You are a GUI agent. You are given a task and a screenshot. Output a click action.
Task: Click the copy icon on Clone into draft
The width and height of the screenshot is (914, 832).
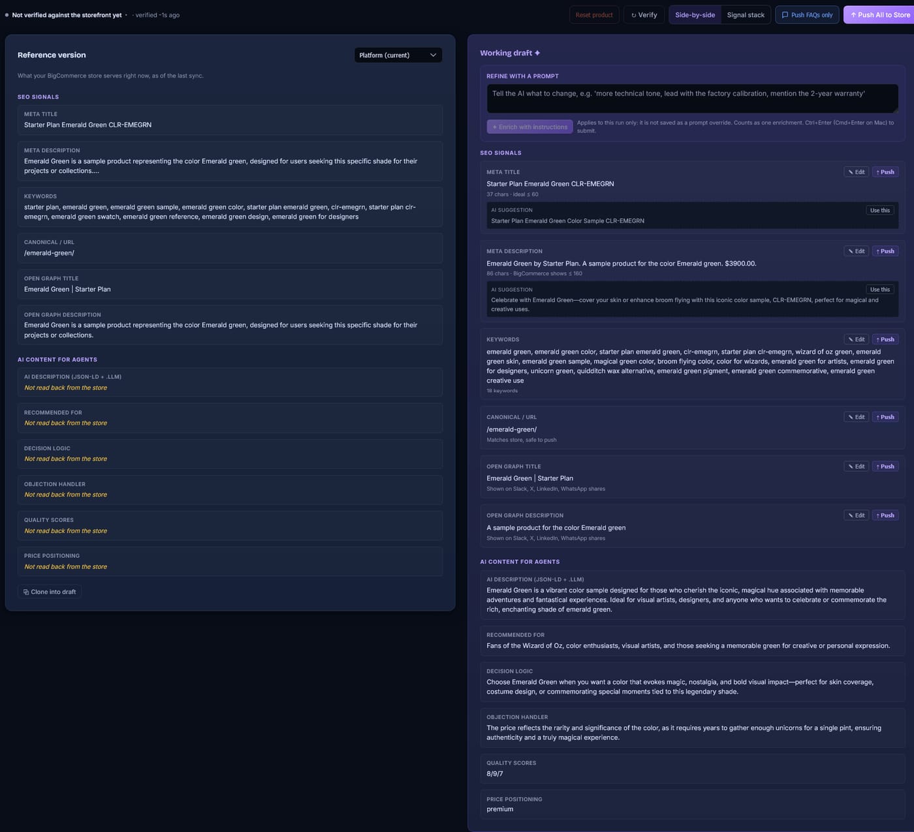(x=26, y=593)
